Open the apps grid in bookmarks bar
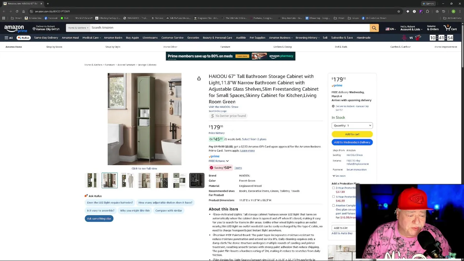 click(x=4, y=18)
